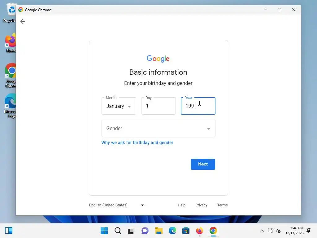Open Microsoft Store from the taskbar

click(x=186, y=231)
